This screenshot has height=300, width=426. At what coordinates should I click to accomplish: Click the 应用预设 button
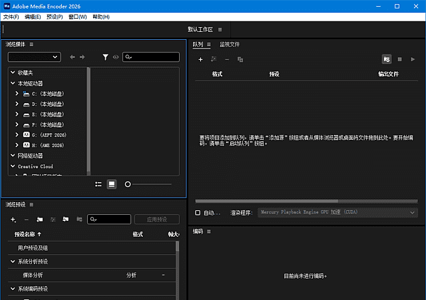pos(157,220)
